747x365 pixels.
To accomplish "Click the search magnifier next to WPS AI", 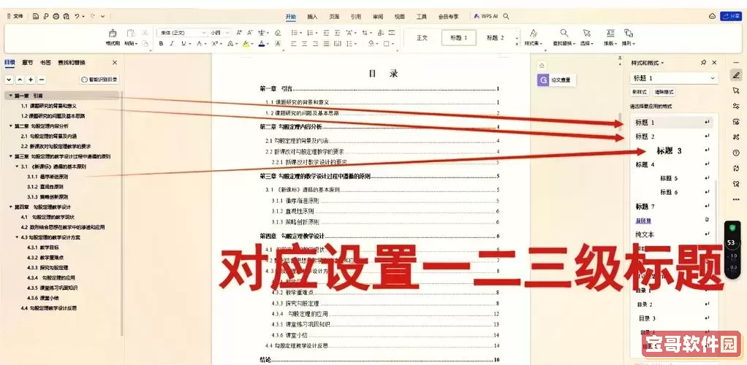I will tap(507, 16).
